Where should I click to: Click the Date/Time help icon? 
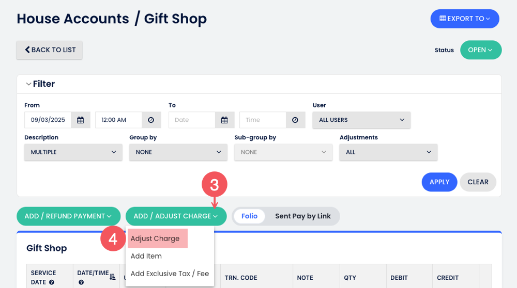pos(81,282)
